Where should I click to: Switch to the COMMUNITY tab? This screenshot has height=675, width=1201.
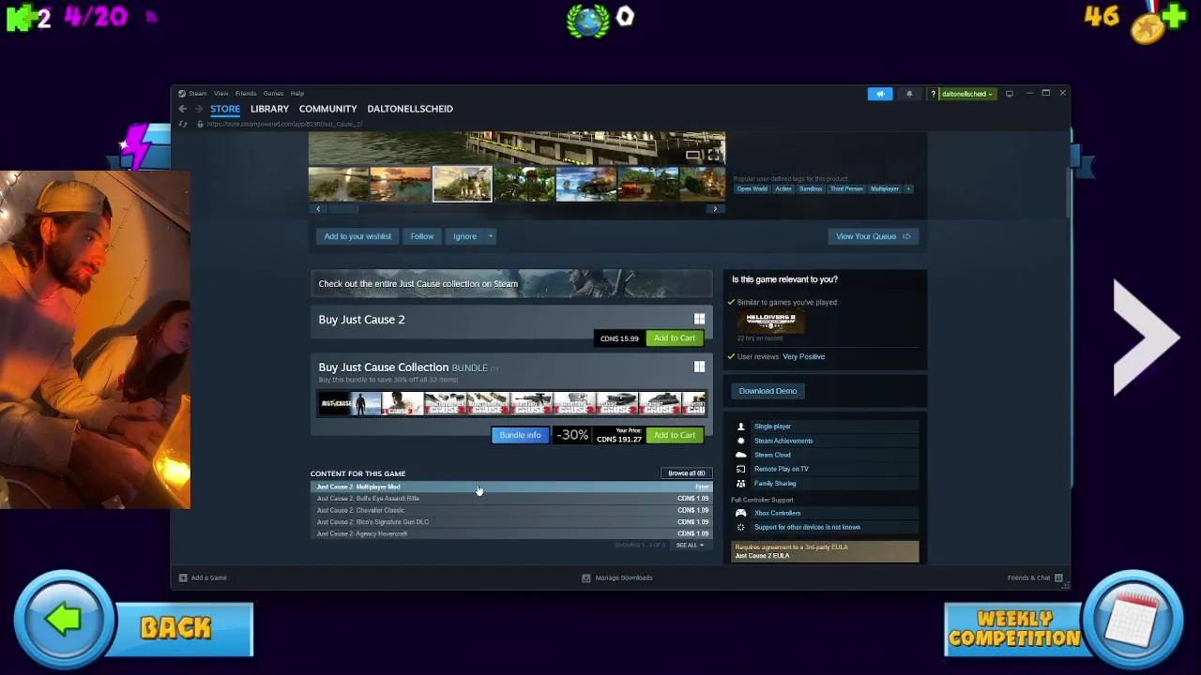pos(327,109)
